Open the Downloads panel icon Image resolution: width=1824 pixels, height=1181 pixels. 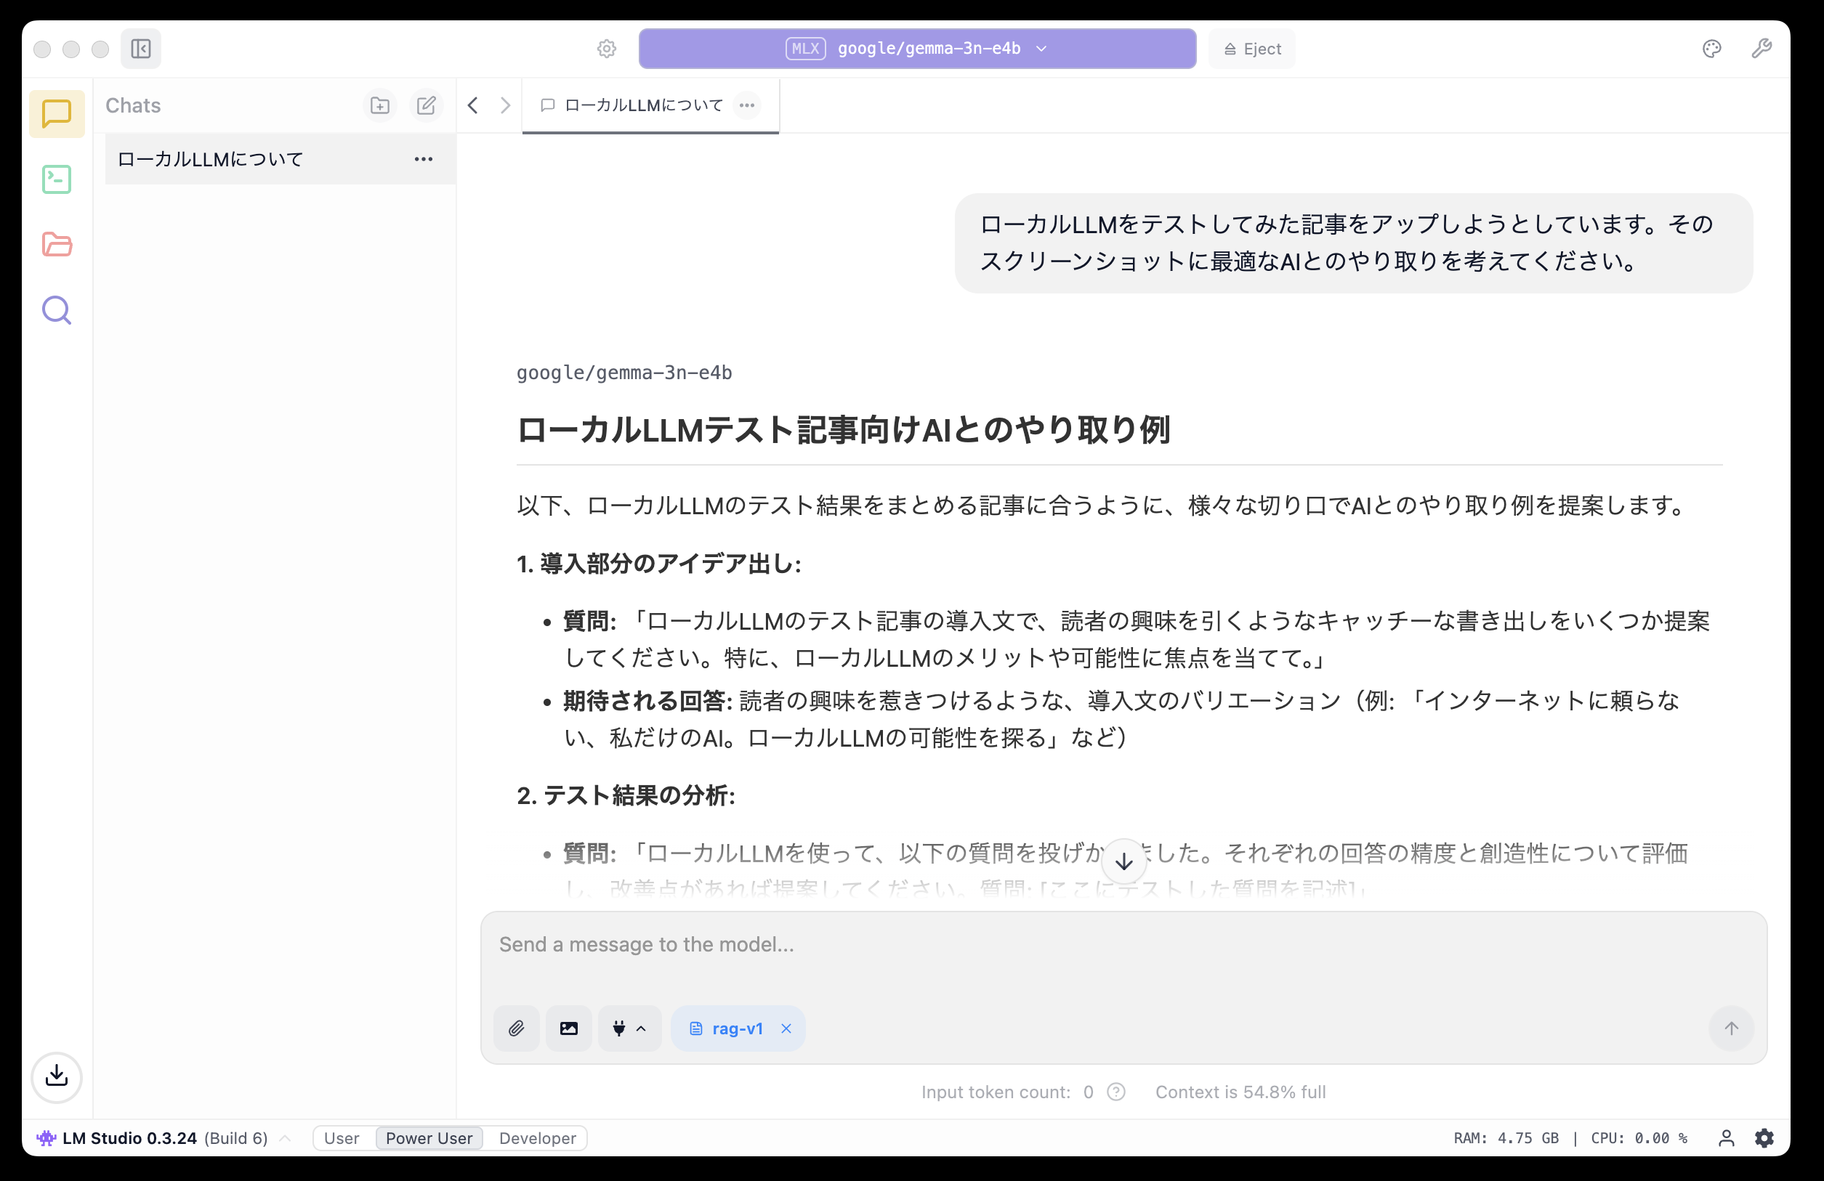click(57, 1076)
